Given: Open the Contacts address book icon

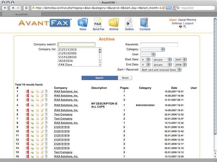Looking at the screenshot, I should (x=144, y=22).
